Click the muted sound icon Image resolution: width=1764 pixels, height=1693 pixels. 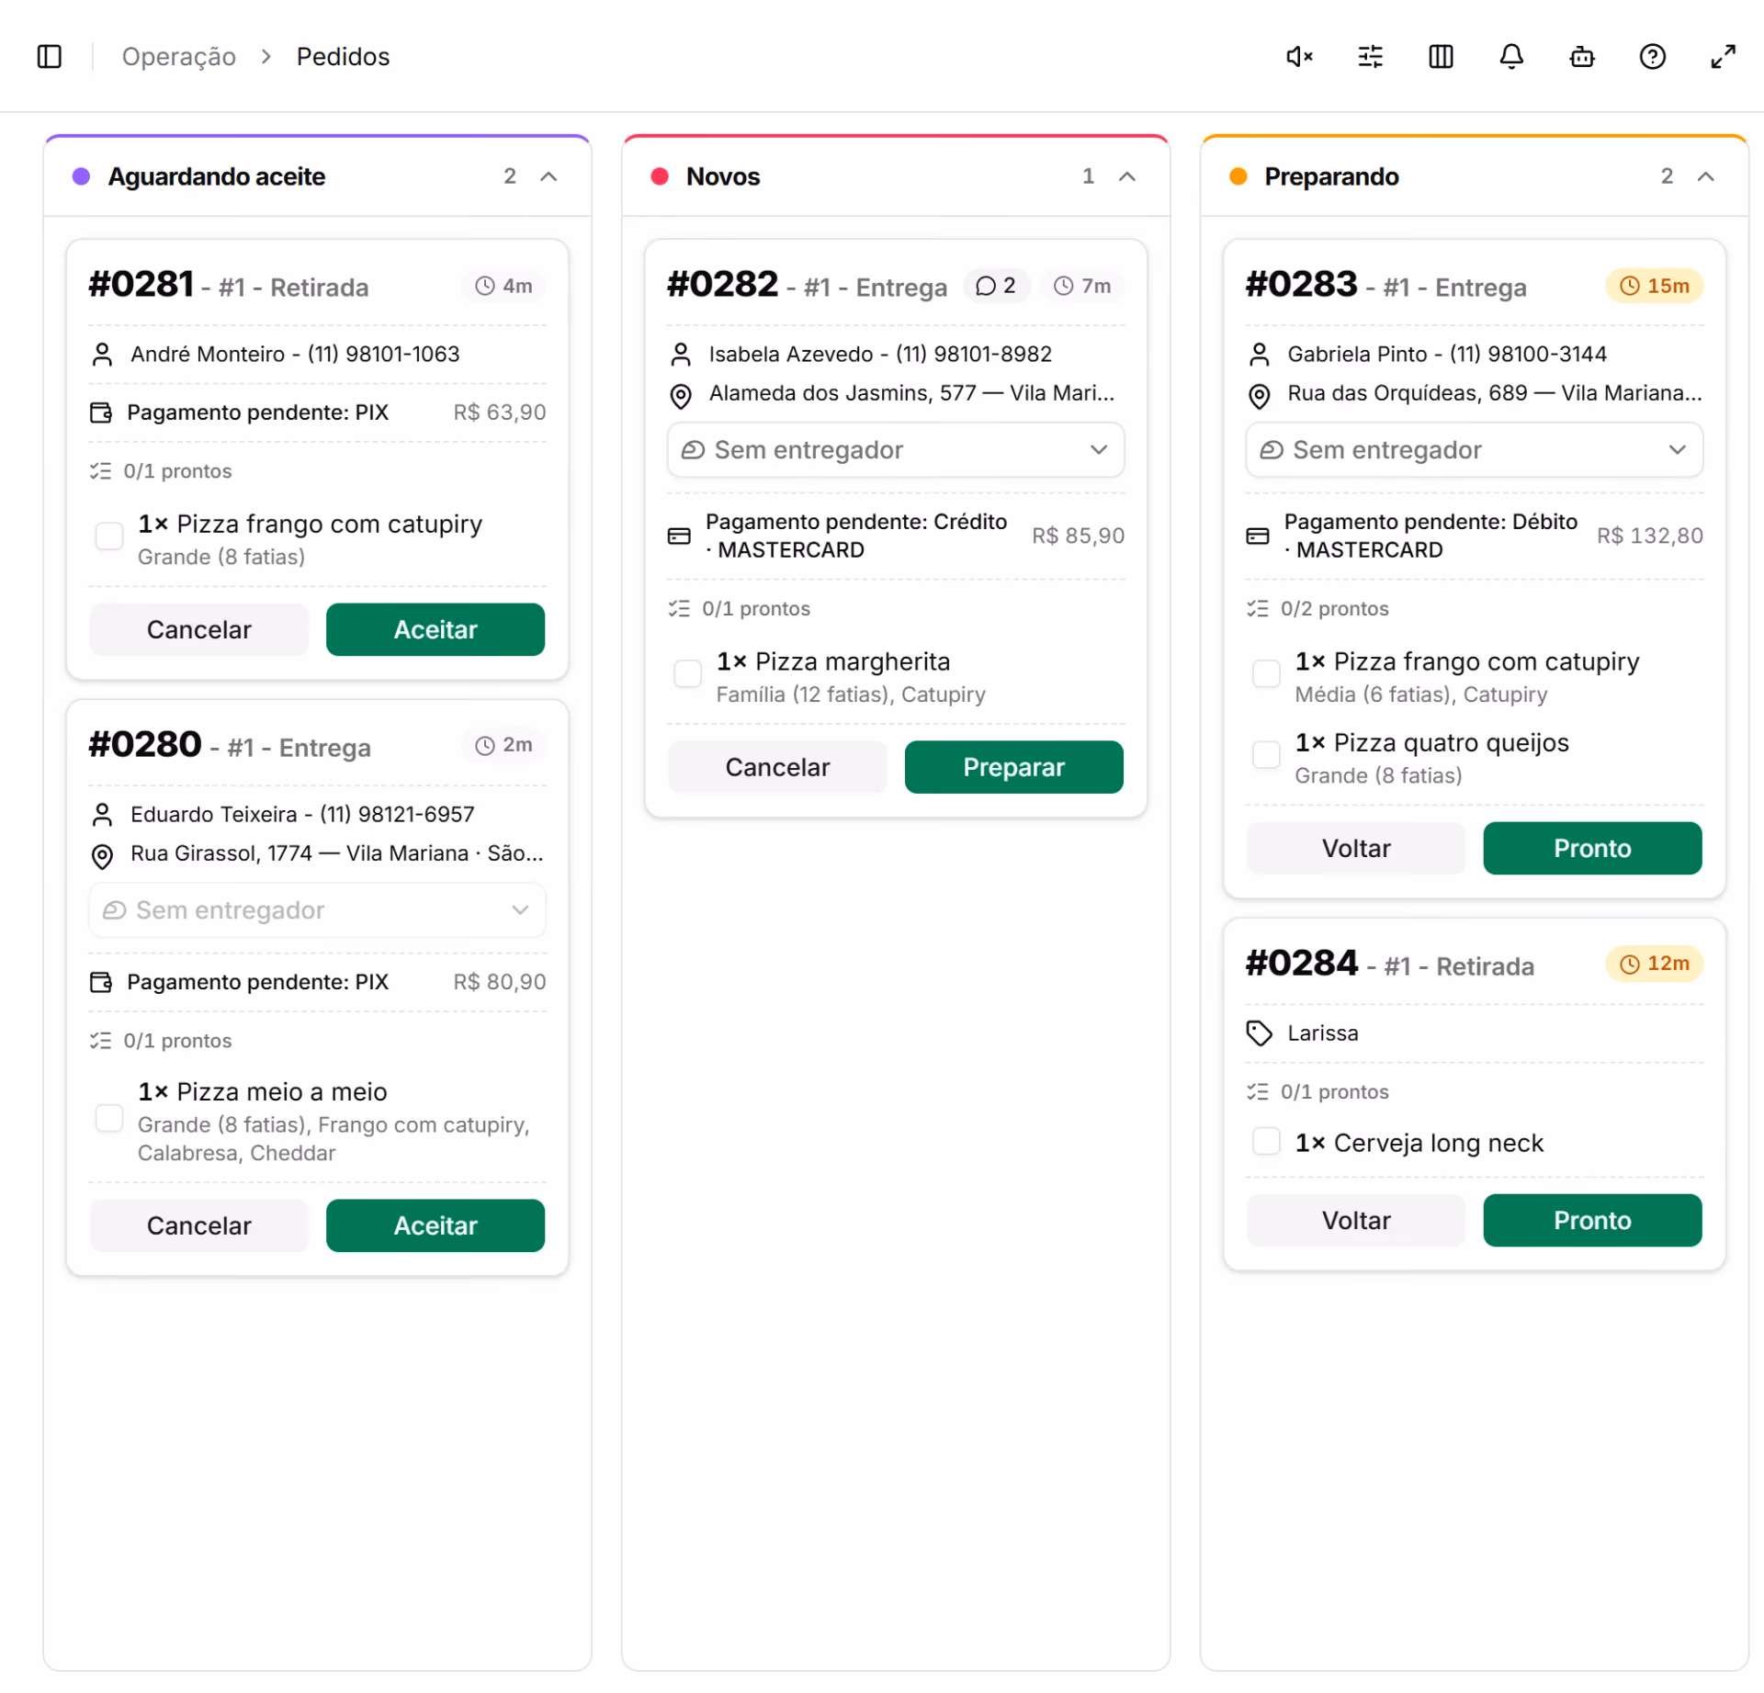[x=1299, y=57]
